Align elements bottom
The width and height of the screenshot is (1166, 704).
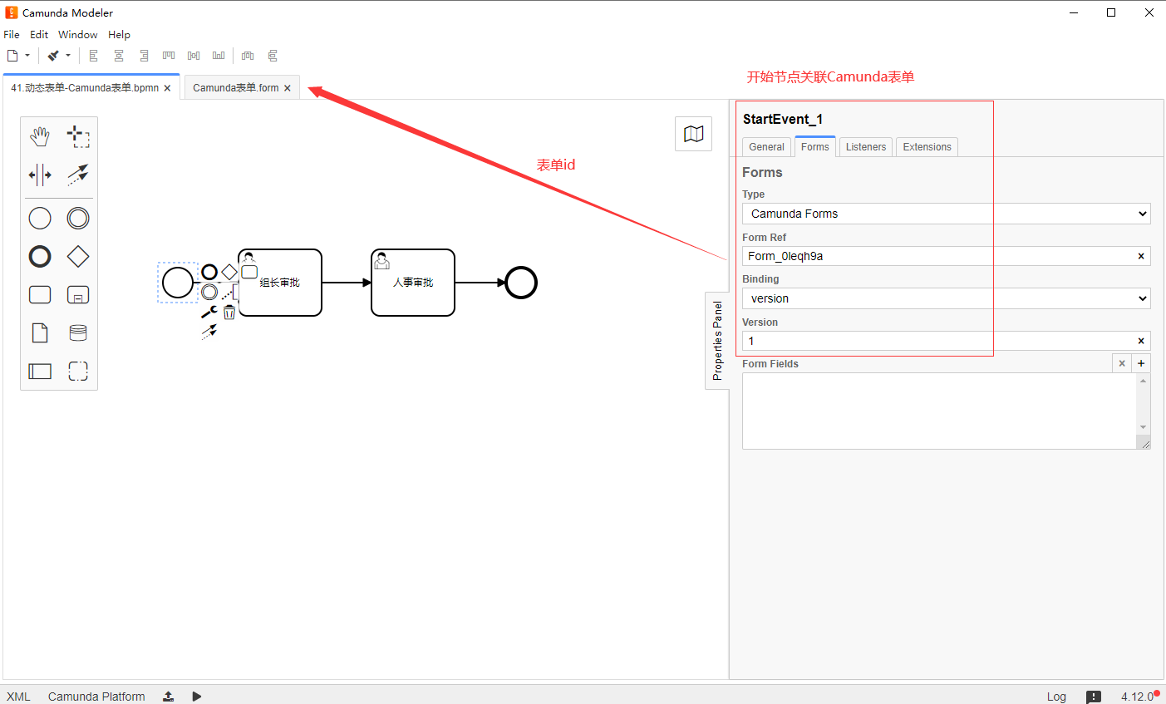coord(219,56)
